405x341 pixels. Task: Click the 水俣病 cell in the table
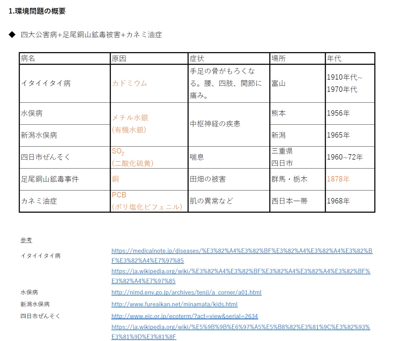click(65, 113)
